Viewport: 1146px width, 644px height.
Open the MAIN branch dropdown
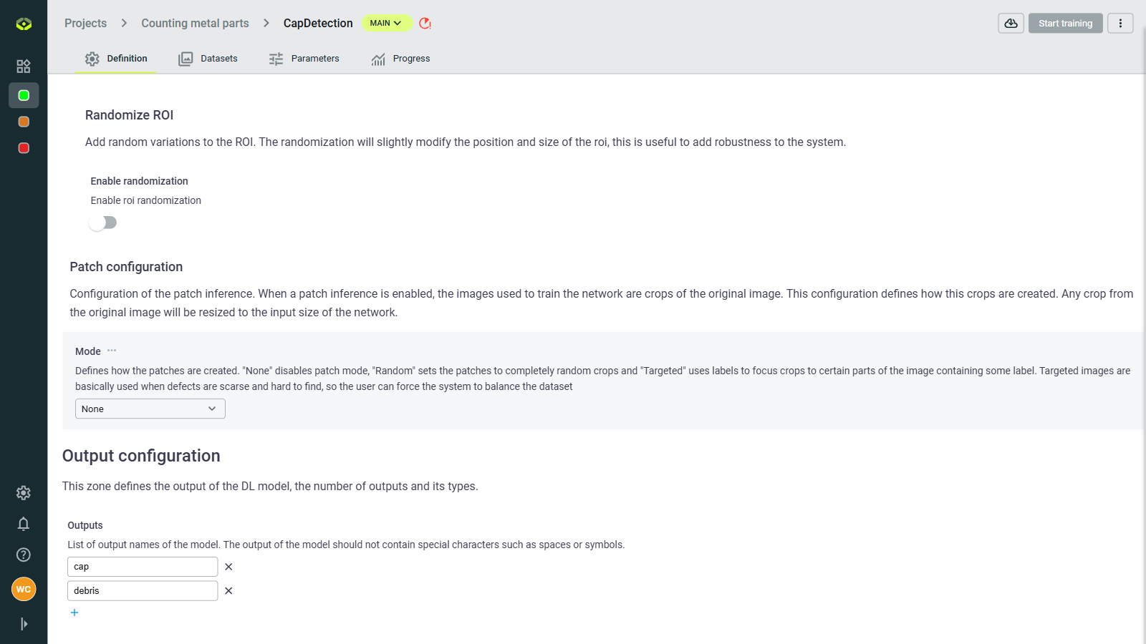click(x=386, y=23)
